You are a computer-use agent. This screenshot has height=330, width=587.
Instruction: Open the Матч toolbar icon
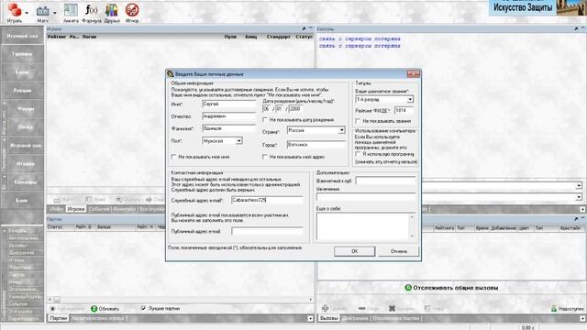coord(43,11)
